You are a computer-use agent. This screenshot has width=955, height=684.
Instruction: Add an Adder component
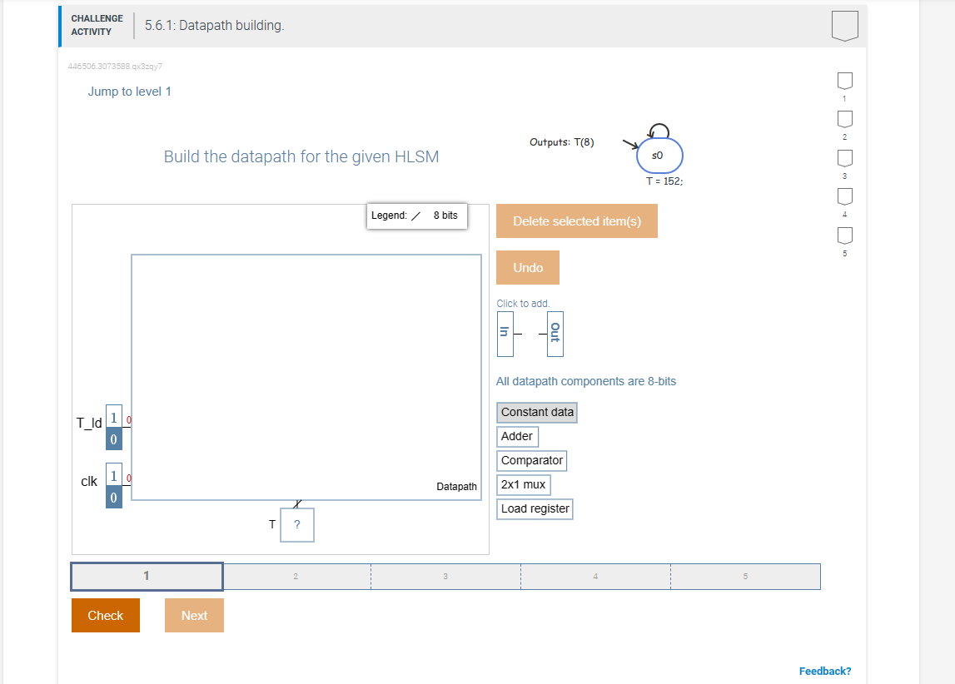517,435
